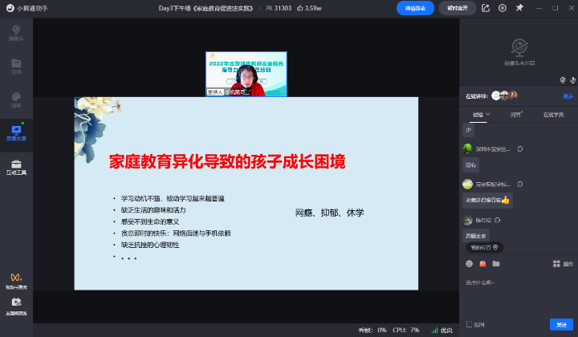Expand the discussion tab dropdown arrow
This screenshot has width=578, height=337.
pos(488,115)
